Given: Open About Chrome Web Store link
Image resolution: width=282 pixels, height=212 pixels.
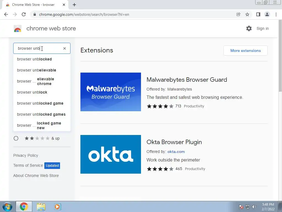Looking at the screenshot, I should tap(36, 176).
